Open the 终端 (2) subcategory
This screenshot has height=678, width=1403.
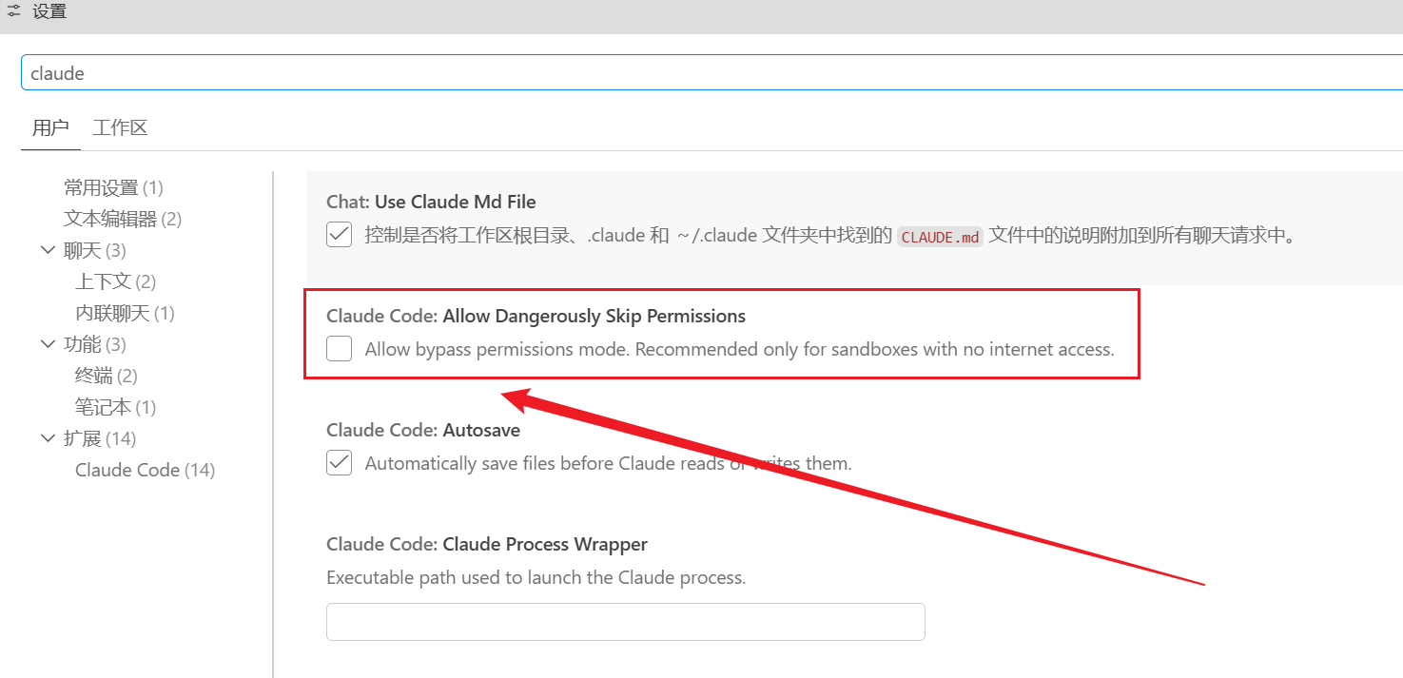click(x=107, y=376)
